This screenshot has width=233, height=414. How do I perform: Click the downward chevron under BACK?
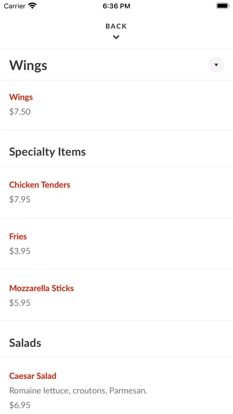tap(116, 37)
